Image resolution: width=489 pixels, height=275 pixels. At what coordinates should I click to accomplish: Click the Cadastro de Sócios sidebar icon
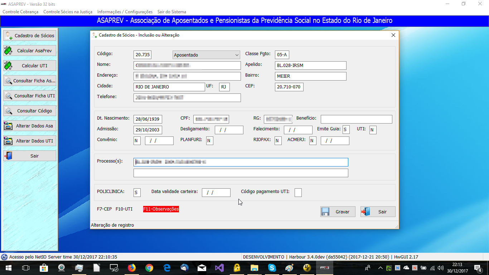tap(9, 36)
